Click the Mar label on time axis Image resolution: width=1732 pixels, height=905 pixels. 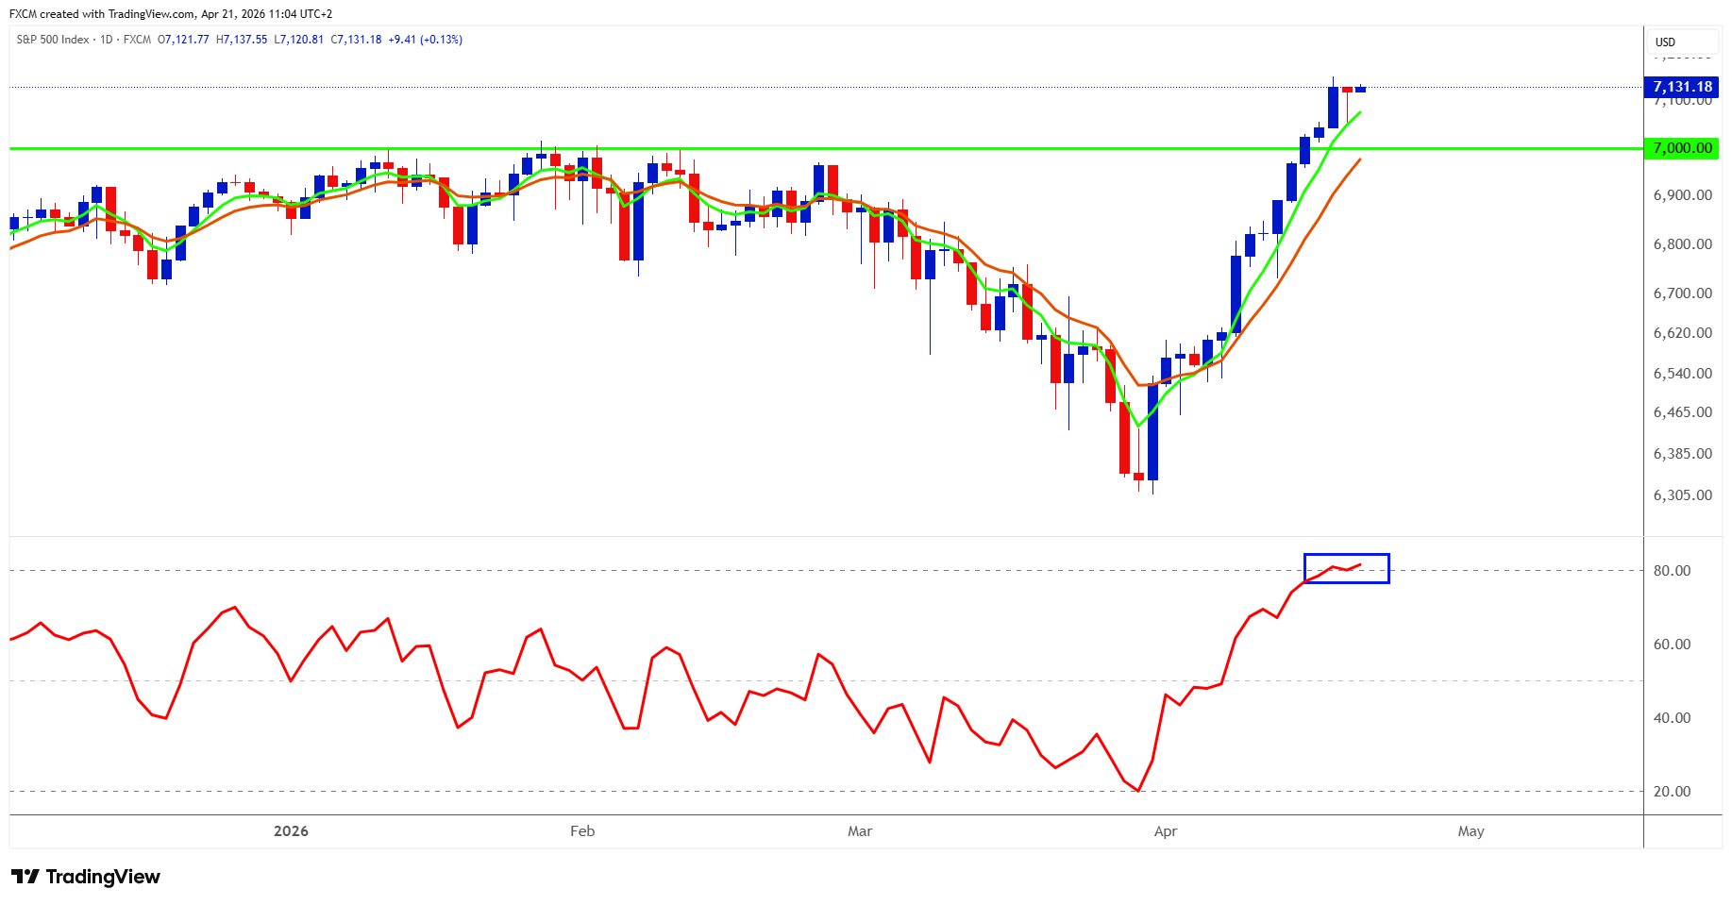click(860, 831)
